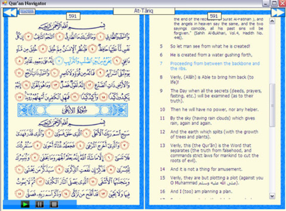Go to previous page with double-left arrow
286x211 pixels.
(10, 12)
